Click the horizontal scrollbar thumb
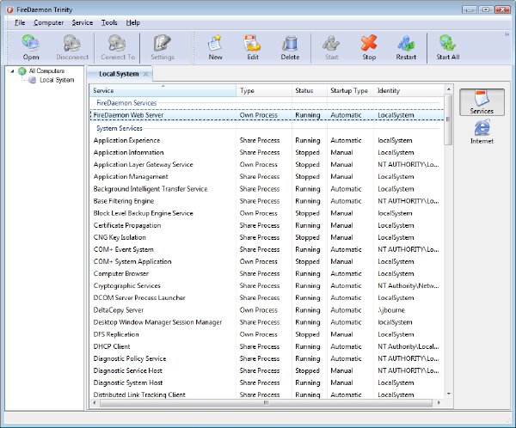The image size is (516, 428). (266, 403)
